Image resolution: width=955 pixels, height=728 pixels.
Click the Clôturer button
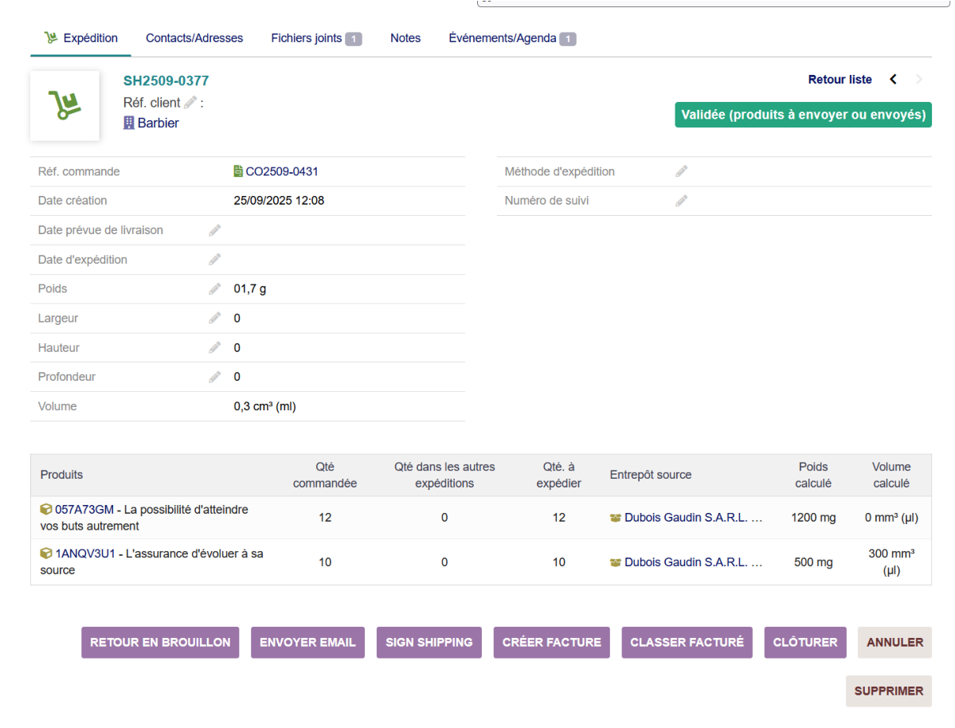coord(805,642)
